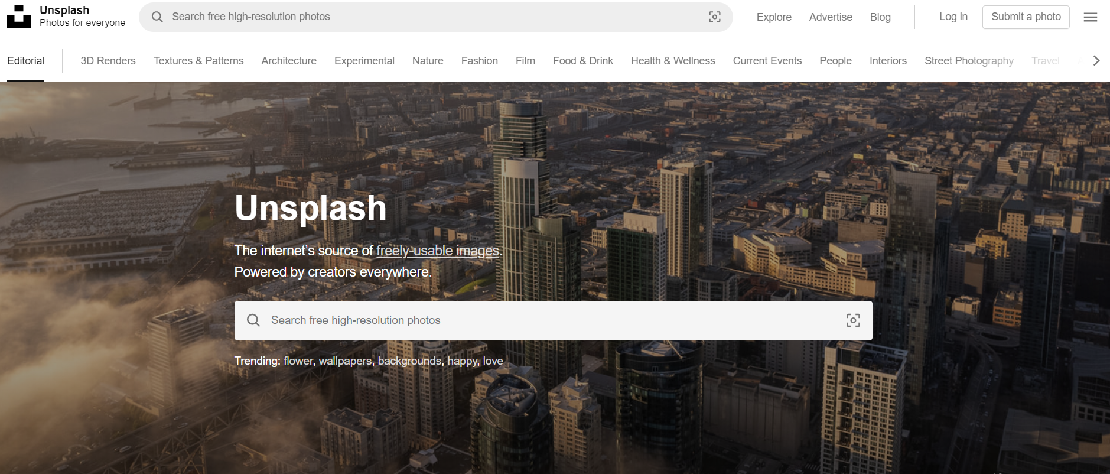This screenshot has height=474, width=1110.
Task: Open the Street Photography category
Action: point(969,61)
